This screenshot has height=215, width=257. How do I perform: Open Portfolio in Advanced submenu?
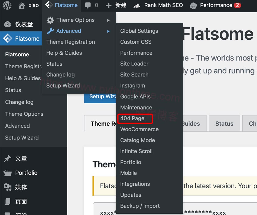click(x=131, y=162)
